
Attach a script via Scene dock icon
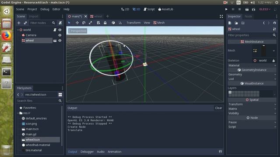tap(60, 23)
